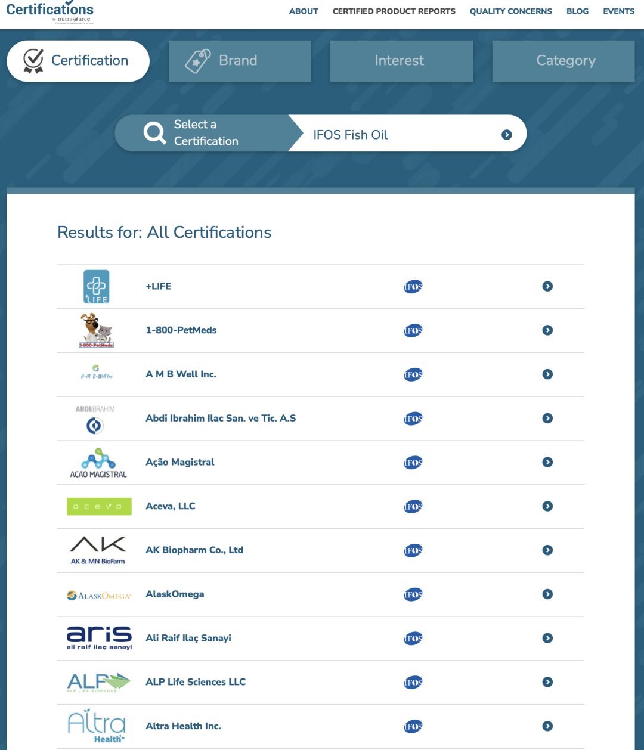Click the IFOS badge for Aceva, LLC

413,507
